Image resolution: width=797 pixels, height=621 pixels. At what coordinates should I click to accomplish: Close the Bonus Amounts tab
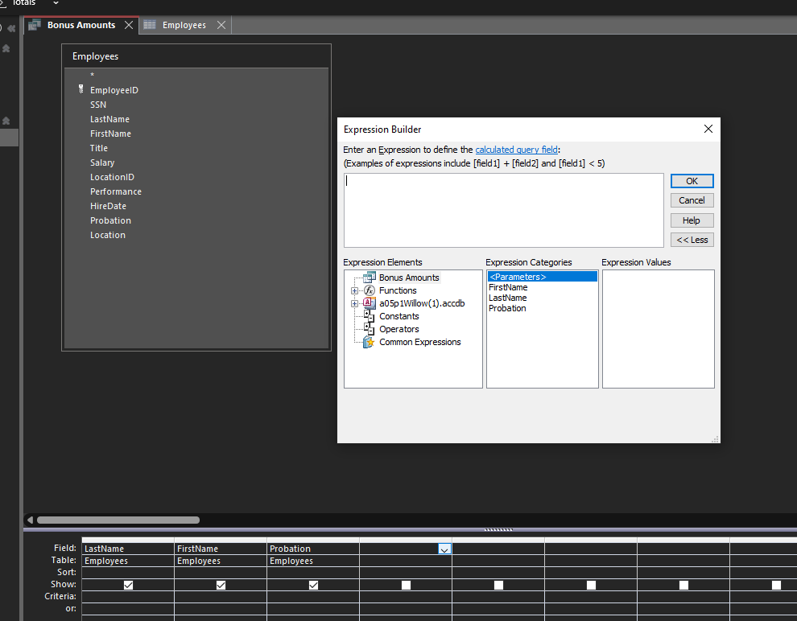pyautogui.click(x=129, y=25)
